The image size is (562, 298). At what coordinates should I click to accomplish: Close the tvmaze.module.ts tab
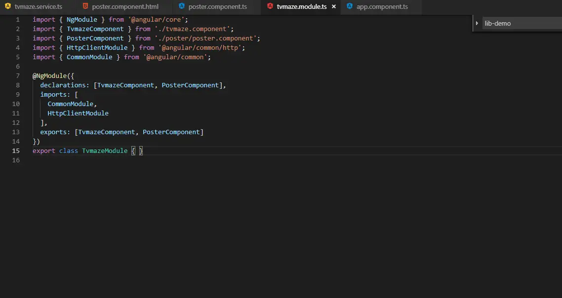pyautogui.click(x=334, y=6)
